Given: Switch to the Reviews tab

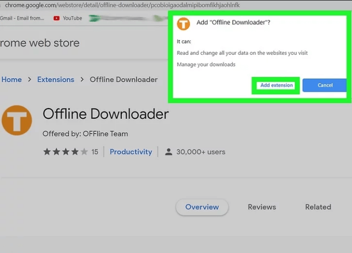Looking at the screenshot, I should point(262,207).
